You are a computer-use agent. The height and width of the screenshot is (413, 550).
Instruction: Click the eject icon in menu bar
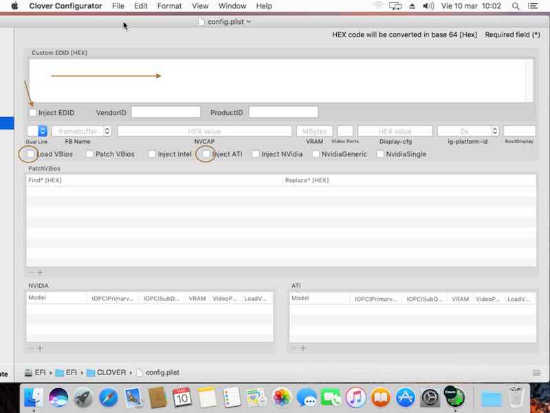412,6
